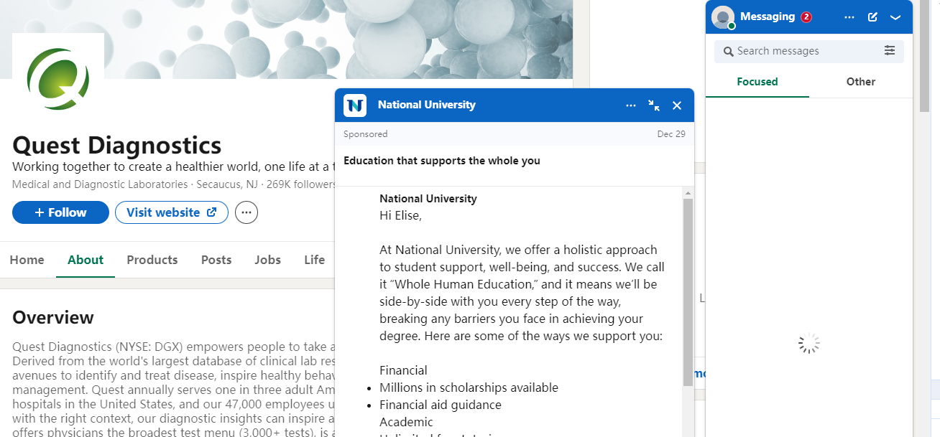Click the Quest Diagnostics company logo
940x437 pixels.
pyautogui.click(x=58, y=79)
